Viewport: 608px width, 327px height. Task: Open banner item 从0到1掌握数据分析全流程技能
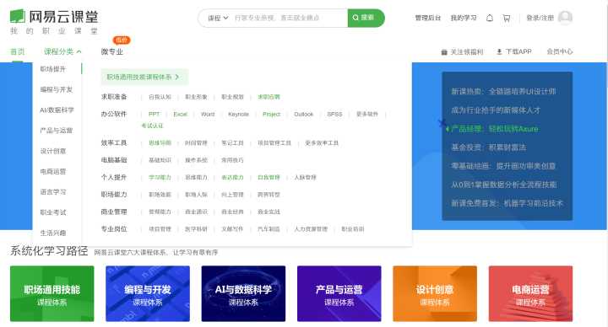[503, 185]
